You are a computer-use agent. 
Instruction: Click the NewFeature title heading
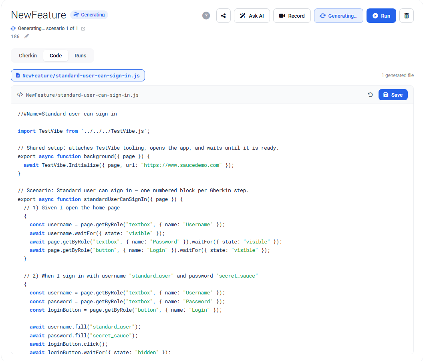38,15
